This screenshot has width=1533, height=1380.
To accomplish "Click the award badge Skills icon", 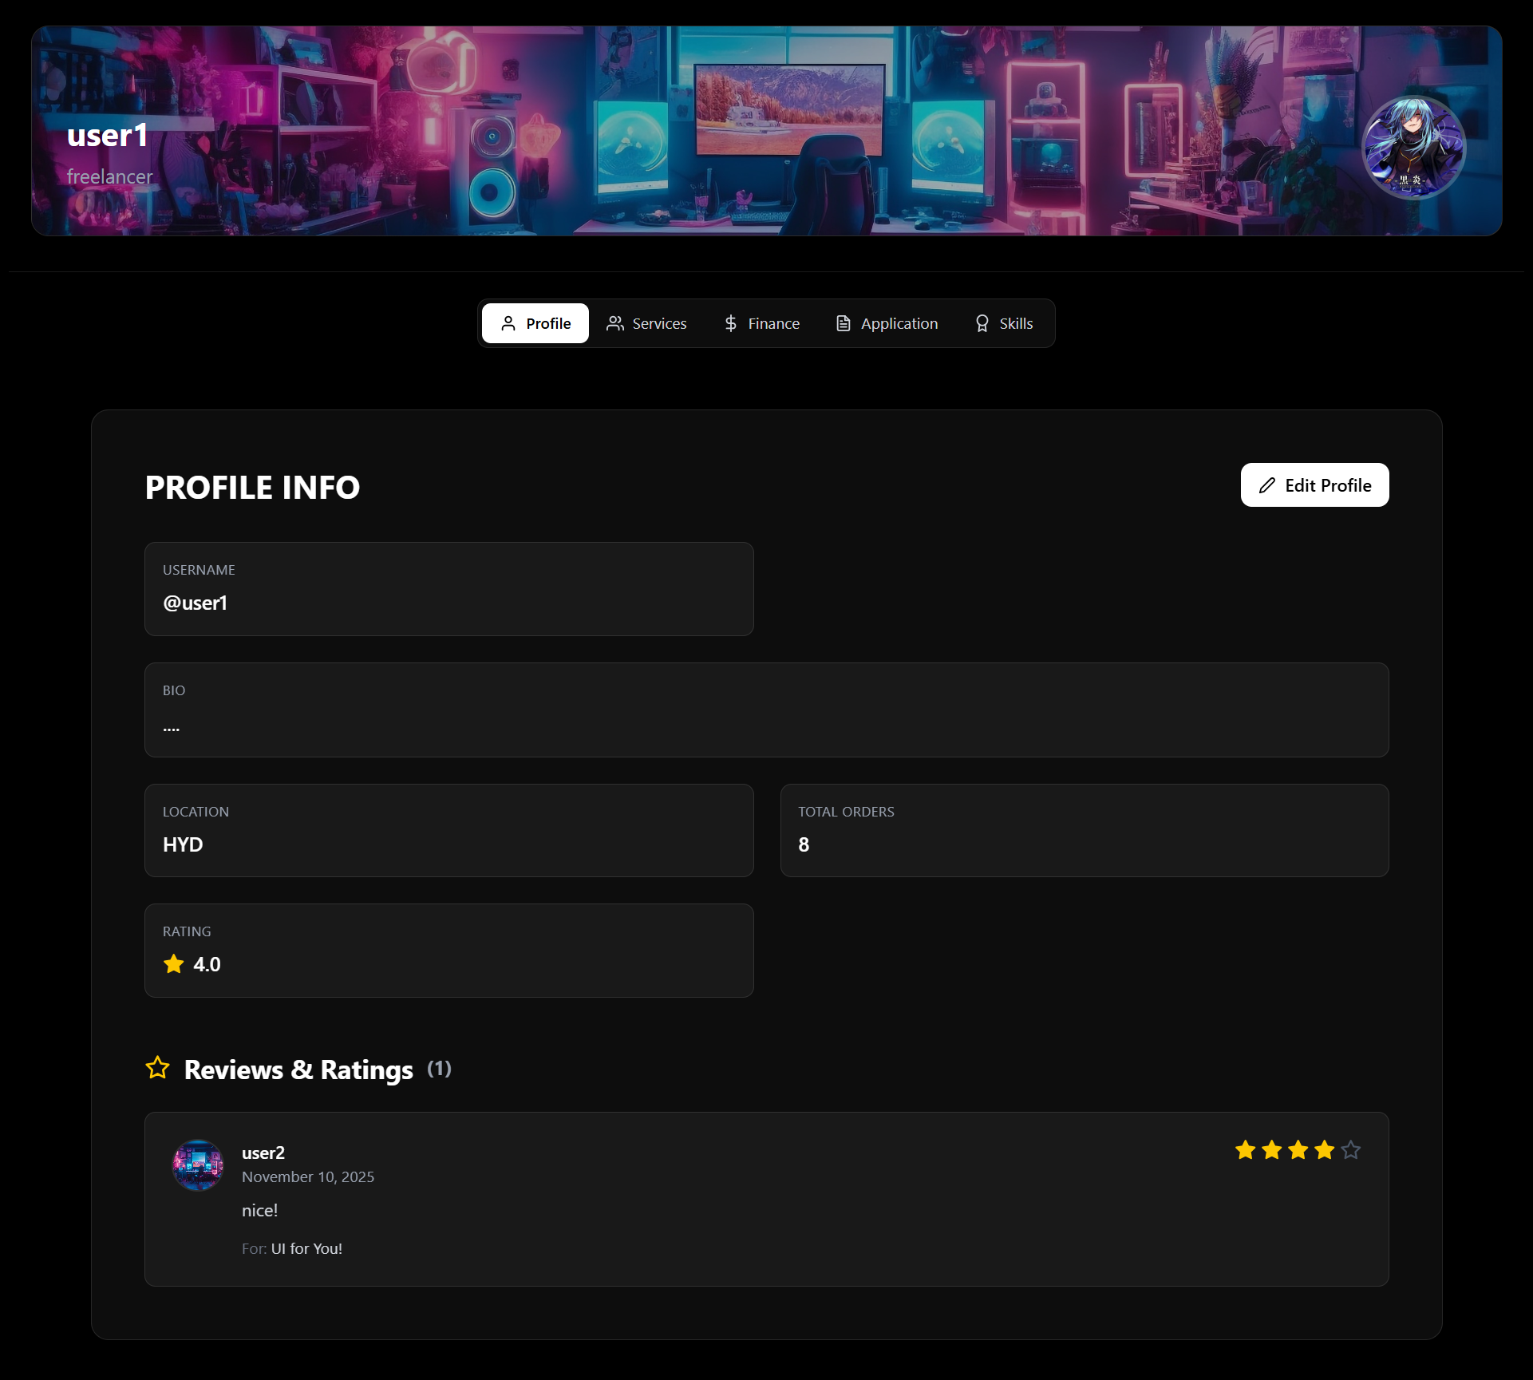I will point(982,323).
